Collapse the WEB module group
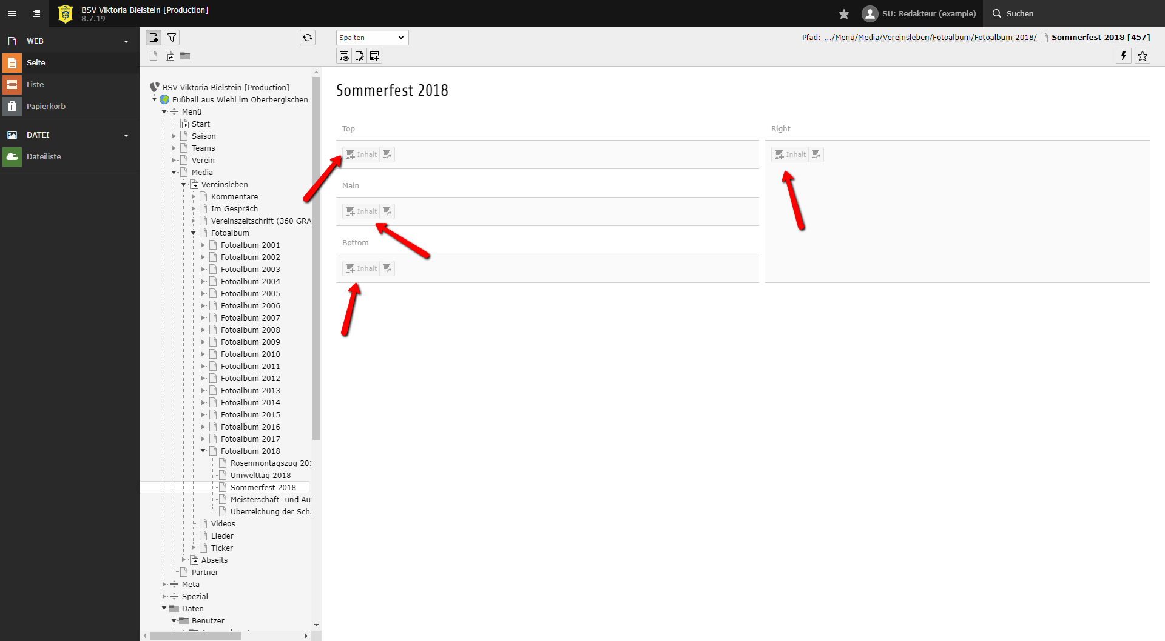Image resolution: width=1165 pixels, height=641 pixels. pyautogui.click(x=126, y=41)
